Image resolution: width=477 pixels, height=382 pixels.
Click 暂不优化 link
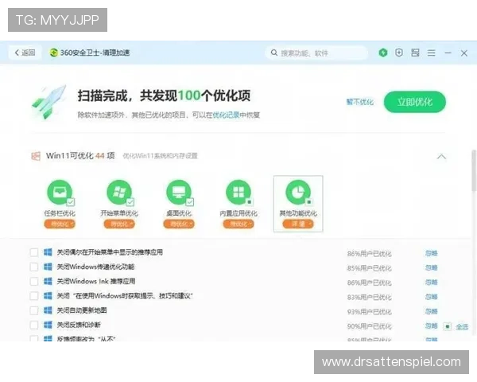click(x=360, y=102)
